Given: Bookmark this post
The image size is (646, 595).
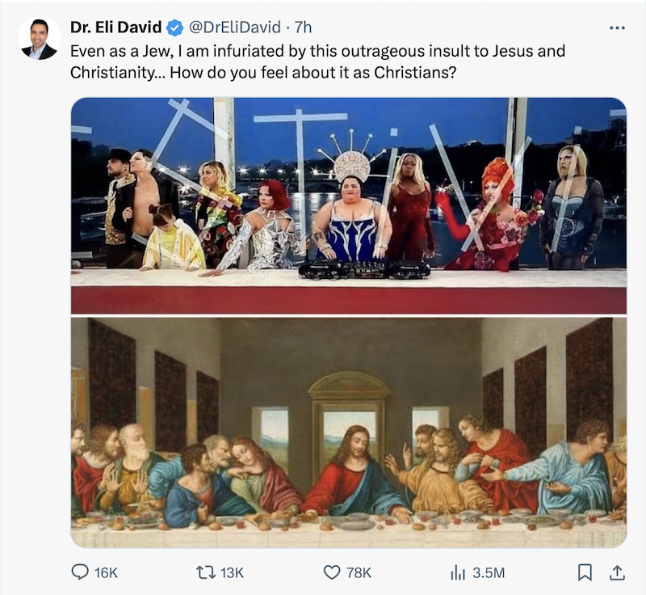Looking at the screenshot, I should [585, 572].
